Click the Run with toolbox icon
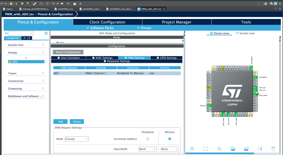Viewport: 283px width, 155px height. point(28,4)
